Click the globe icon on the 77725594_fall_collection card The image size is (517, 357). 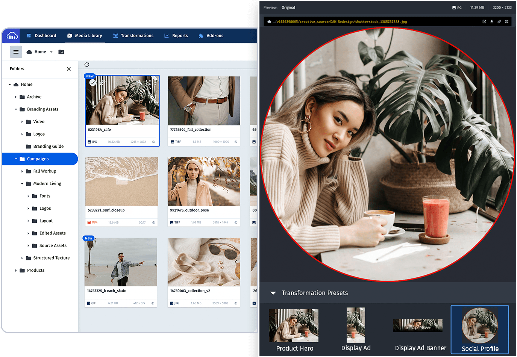coord(236,142)
